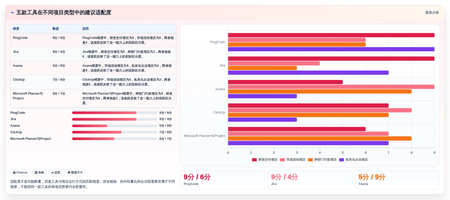Open the Jira 9分 / 4分 data card
The width and height of the screenshot is (450, 200).
tap(310, 180)
